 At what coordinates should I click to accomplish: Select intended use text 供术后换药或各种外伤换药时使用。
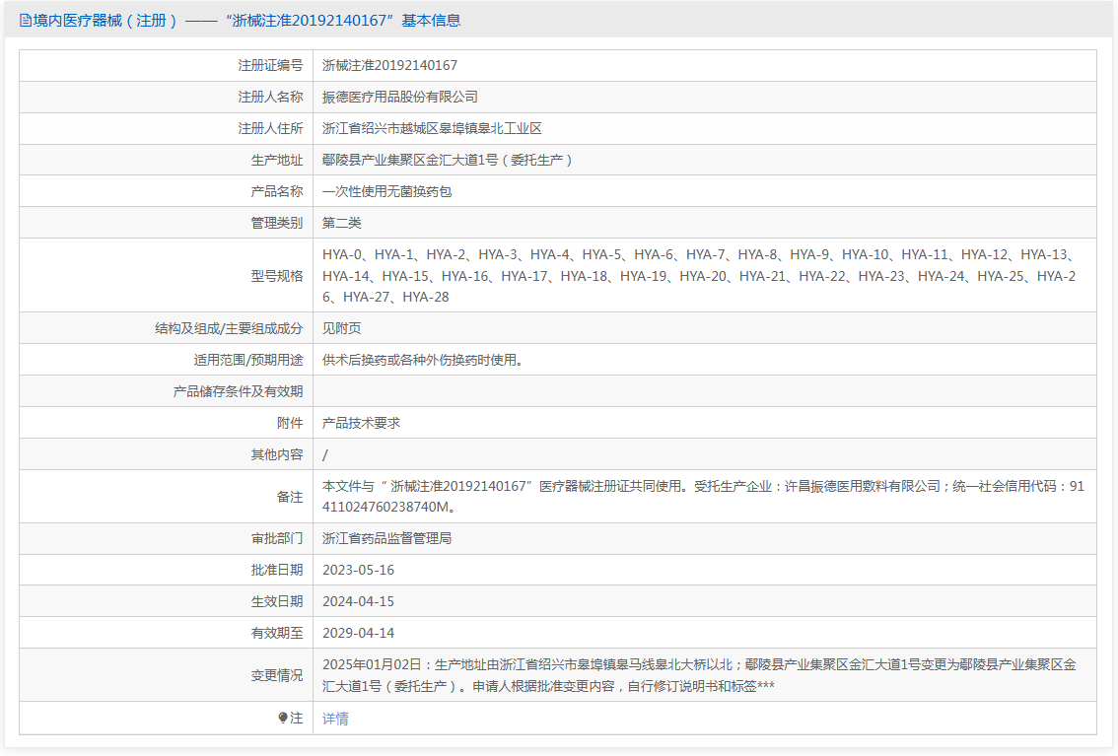(426, 361)
